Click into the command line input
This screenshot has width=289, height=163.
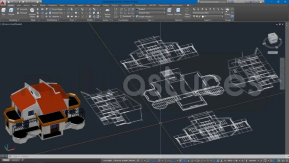click(x=147, y=156)
